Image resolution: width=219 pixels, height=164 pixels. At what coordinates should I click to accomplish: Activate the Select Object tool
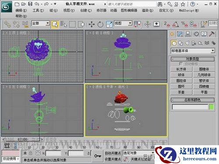(55, 24)
